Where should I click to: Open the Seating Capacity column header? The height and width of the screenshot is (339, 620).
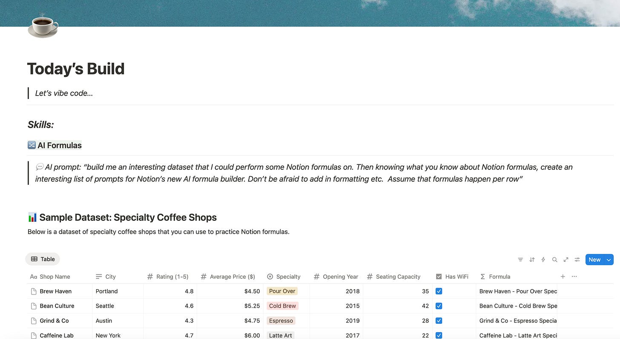[398, 277]
